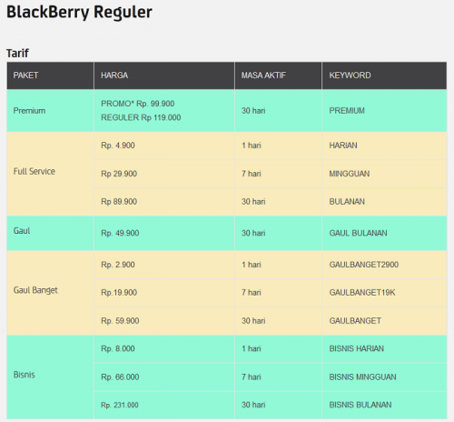454x422 pixels.
Task: Select the 'Gaul Banget' package cell
Action: [x=50, y=293]
